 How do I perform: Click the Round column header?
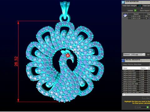coord(136,14)
